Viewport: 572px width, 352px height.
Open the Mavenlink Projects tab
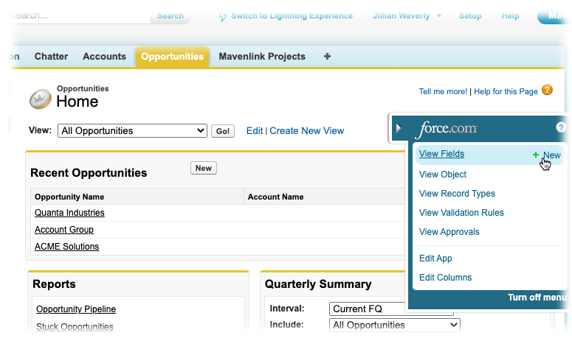(x=262, y=57)
